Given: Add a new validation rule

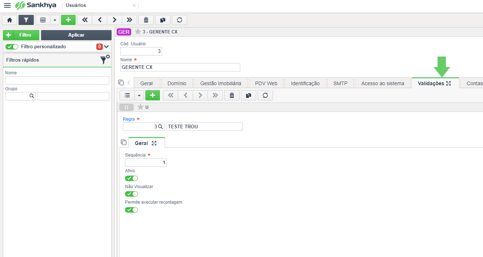Looking at the screenshot, I should click(x=153, y=95).
